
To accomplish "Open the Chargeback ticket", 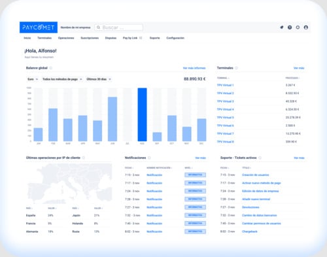I will coord(250,231).
